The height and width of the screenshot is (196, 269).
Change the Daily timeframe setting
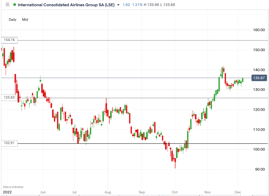click(12, 19)
